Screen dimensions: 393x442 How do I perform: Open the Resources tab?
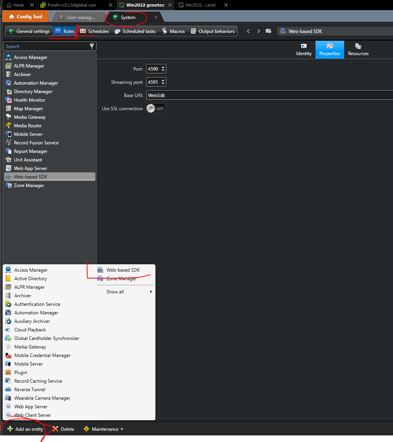(x=358, y=50)
